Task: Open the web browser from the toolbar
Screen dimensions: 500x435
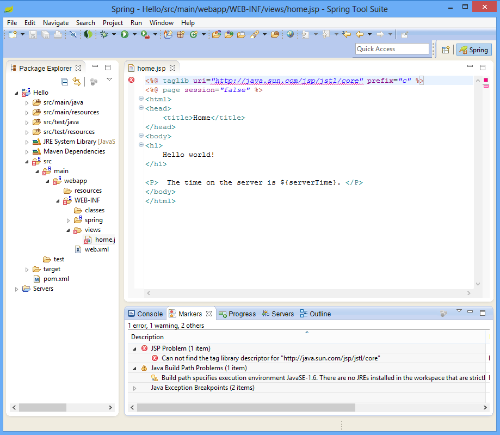Action: pyautogui.click(x=291, y=34)
